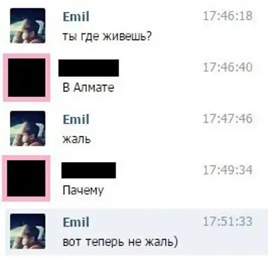Select the message "В Алмате"
Image resolution: width=268 pixels, height=261 pixels.
88,88
